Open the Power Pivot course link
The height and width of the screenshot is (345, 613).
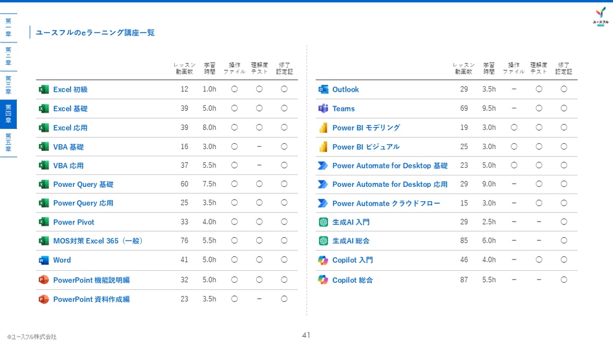(x=74, y=222)
